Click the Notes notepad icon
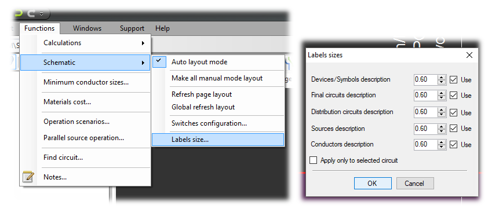Viewport: 499px width, 216px height. (x=28, y=177)
